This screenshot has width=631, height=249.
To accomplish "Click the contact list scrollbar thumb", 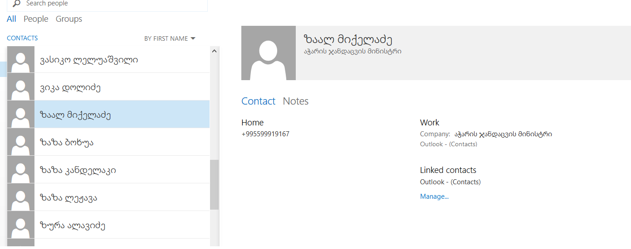I will [x=215, y=184].
